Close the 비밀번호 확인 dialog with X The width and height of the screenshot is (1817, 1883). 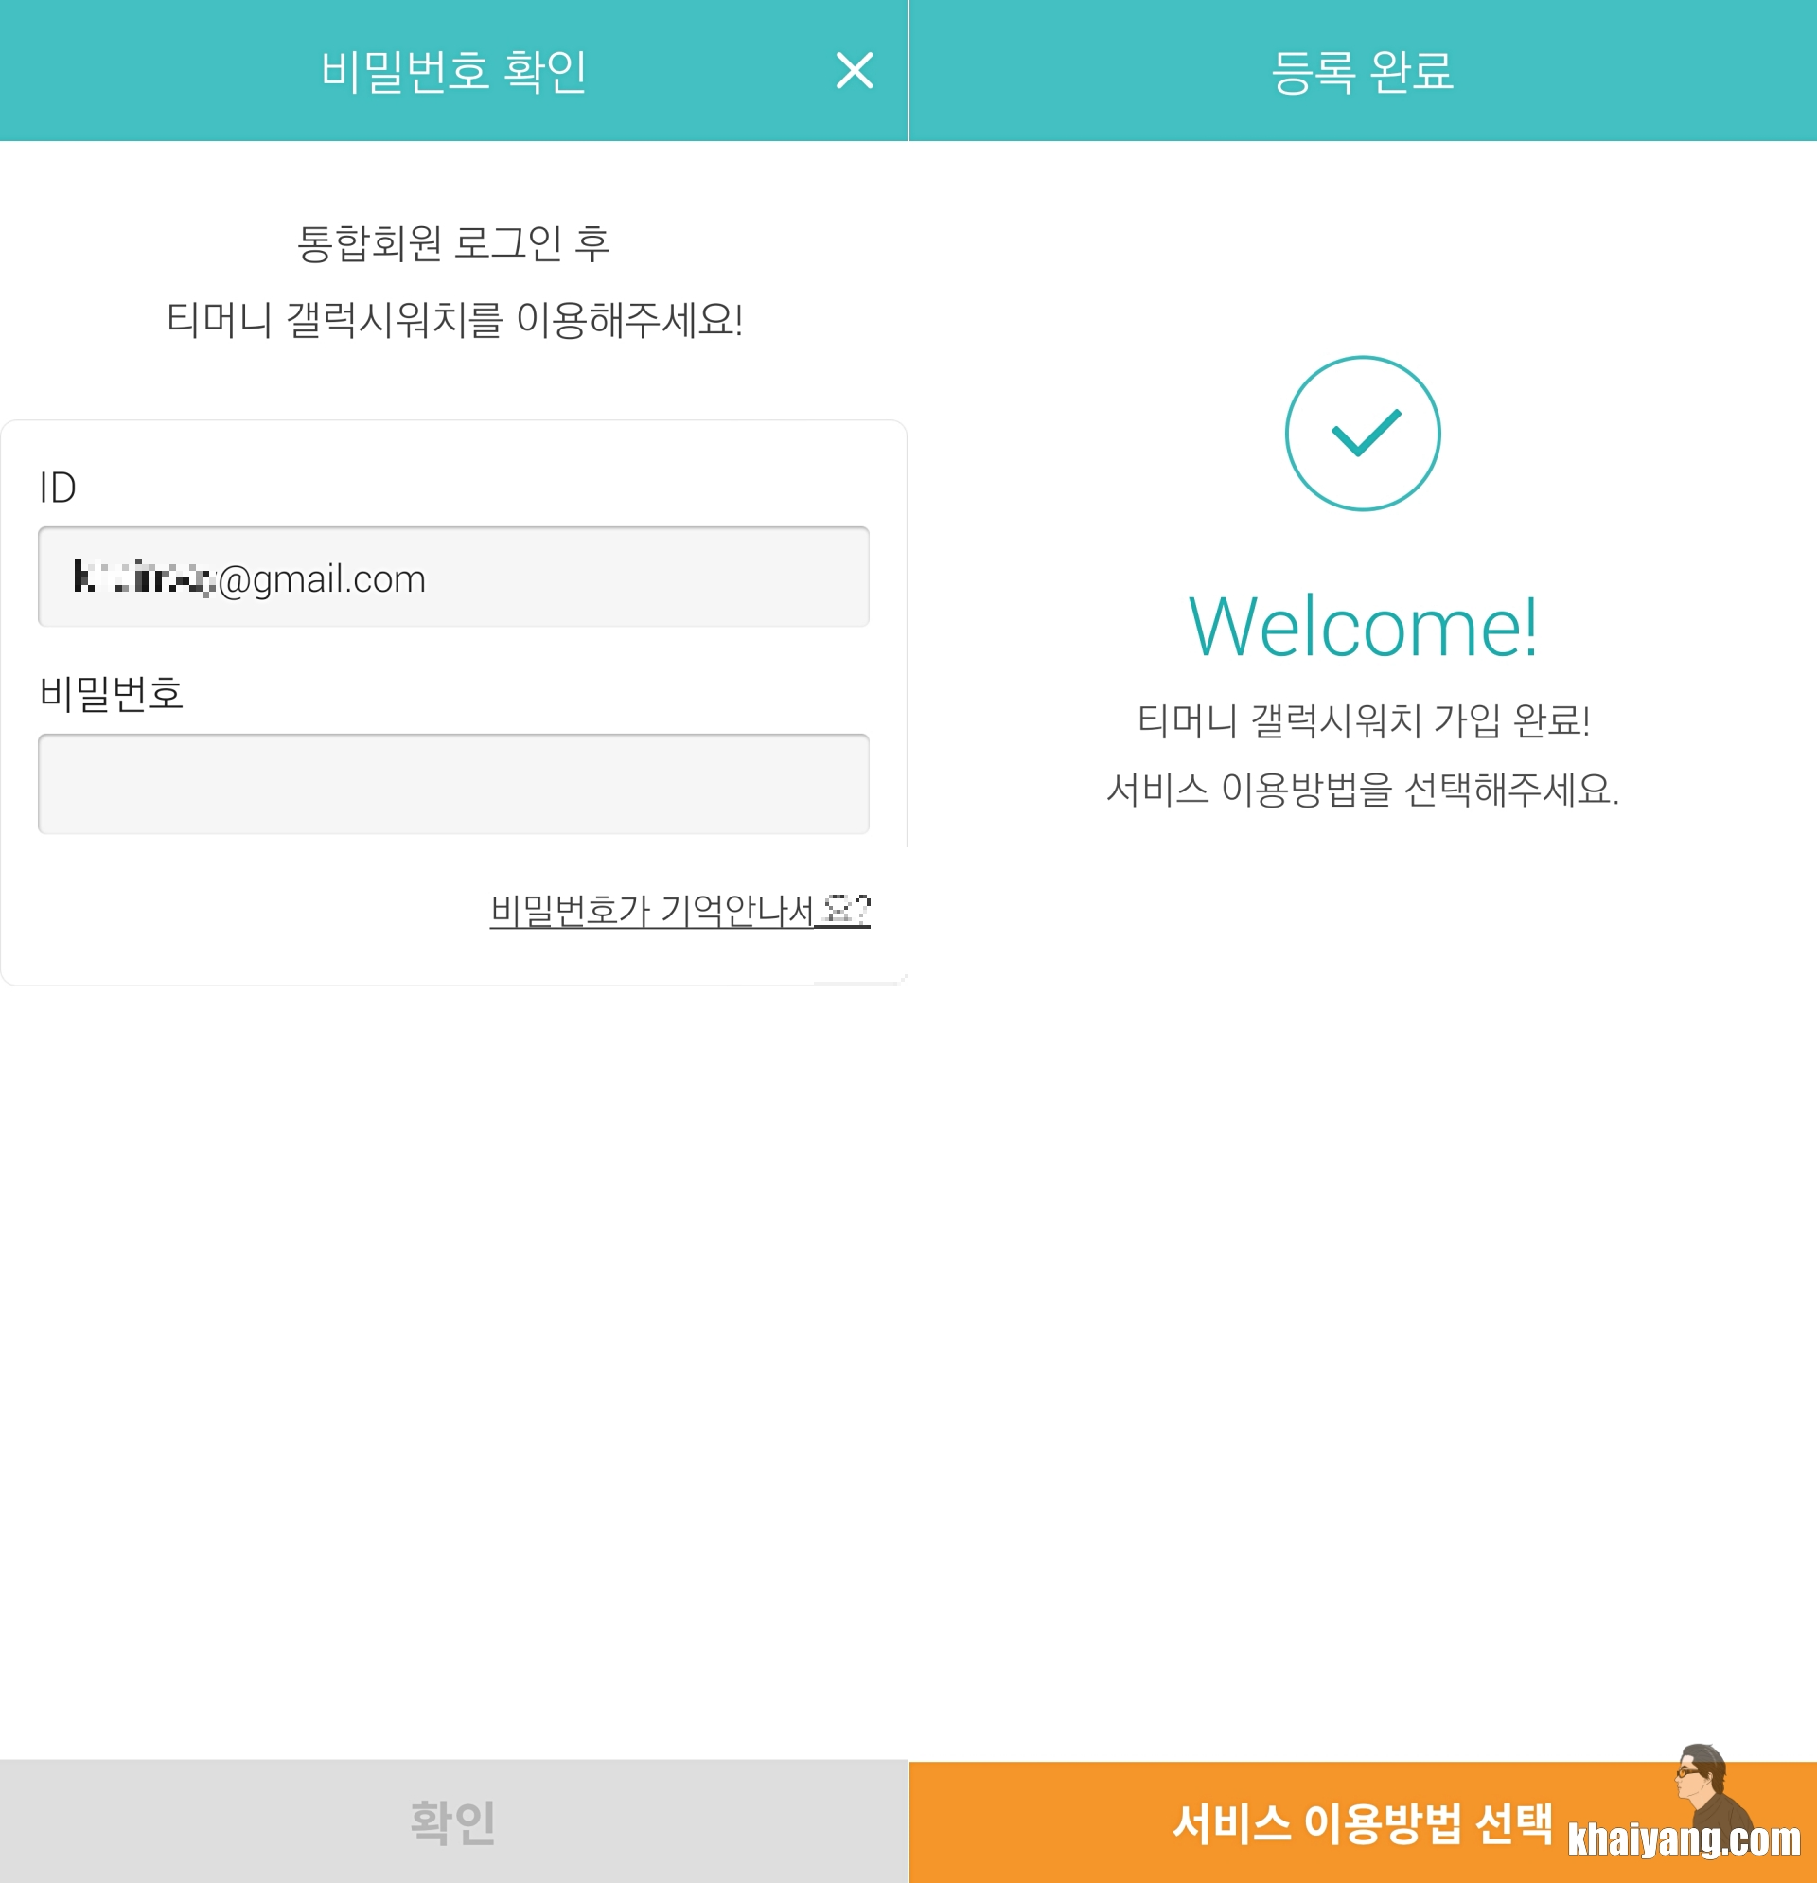click(x=854, y=71)
